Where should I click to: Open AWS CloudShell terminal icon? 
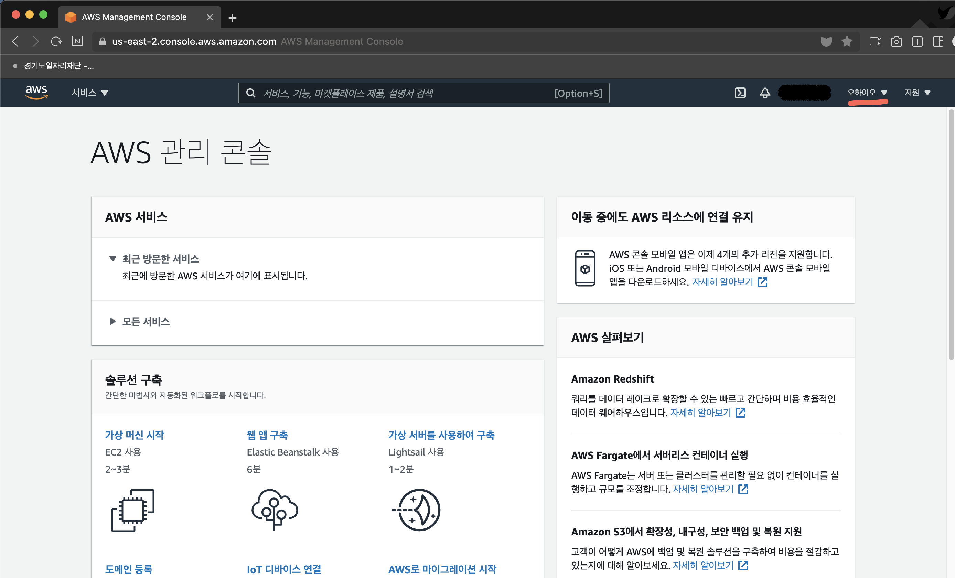click(x=740, y=93)
